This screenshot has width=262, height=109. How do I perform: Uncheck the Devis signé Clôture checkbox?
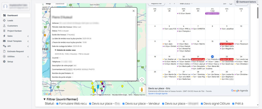click(x=202, y=104)
